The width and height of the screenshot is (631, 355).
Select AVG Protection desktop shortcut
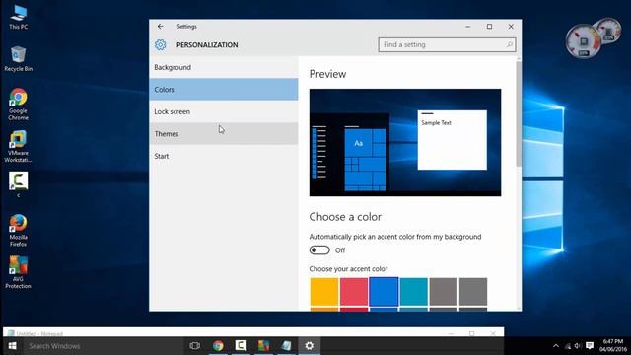(x=18, y=272)
